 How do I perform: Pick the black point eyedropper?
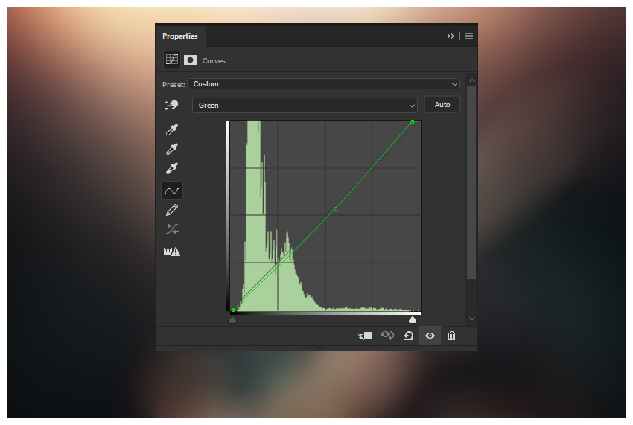click(172, 130)
